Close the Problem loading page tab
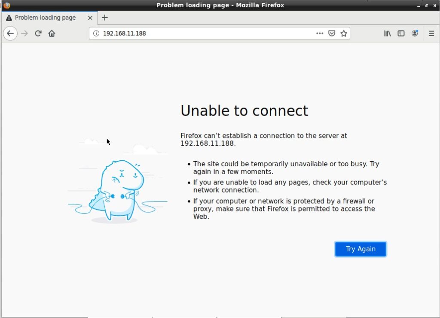Viewport: 440px width, 318px height. click(90, 18)
